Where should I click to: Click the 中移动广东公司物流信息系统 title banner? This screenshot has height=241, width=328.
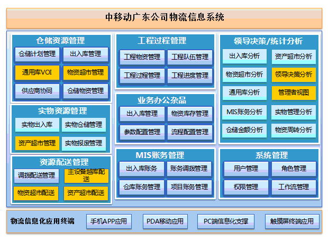pos(164,17)
